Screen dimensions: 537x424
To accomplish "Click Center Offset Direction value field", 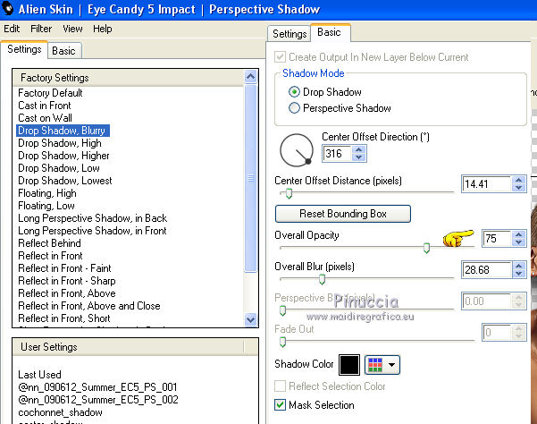I will [x=337, y=153].
